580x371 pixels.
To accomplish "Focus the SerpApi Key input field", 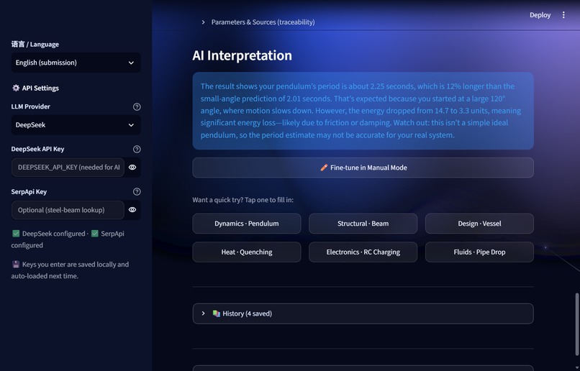I will [x=68, y=210].
